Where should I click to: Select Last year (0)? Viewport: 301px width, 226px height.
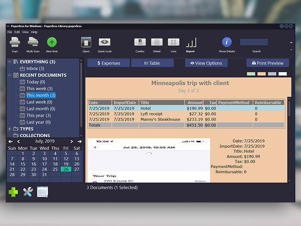(x=38, y=122)
